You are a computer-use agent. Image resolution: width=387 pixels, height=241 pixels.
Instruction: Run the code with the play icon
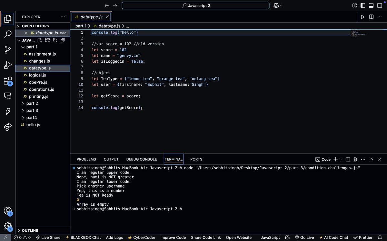point(363,17)
